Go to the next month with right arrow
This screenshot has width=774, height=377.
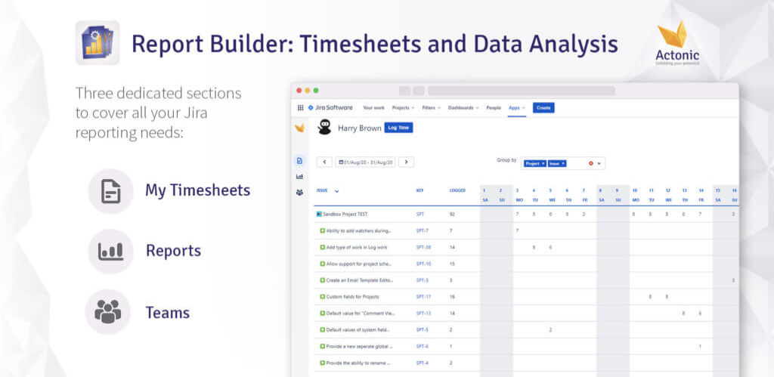click(406, 162)
